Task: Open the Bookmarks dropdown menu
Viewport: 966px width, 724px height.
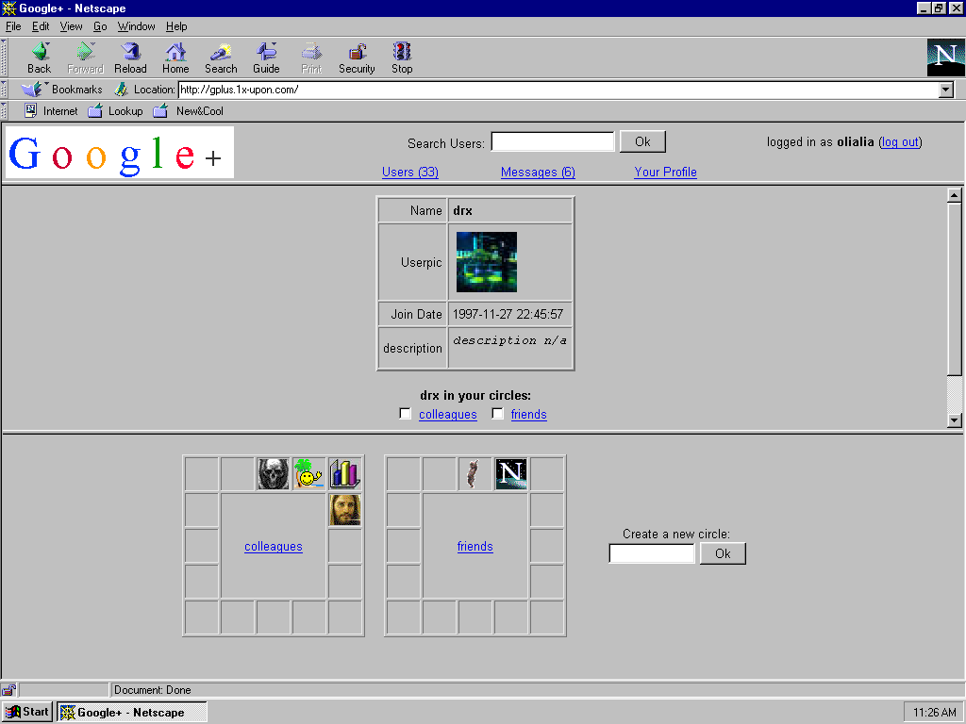Action: pos(64,90)
